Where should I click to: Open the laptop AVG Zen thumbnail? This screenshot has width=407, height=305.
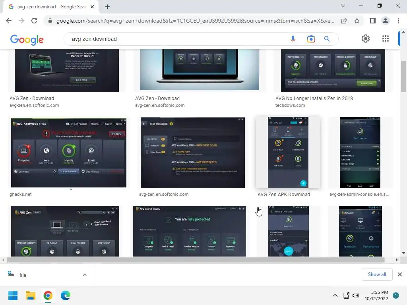(200, 69)
